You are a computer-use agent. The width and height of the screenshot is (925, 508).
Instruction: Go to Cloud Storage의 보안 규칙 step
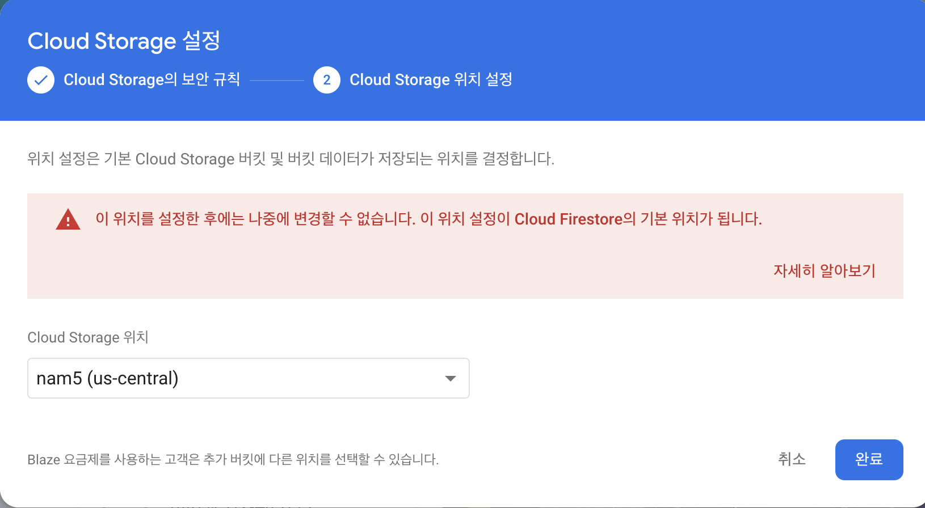[152, 79]
